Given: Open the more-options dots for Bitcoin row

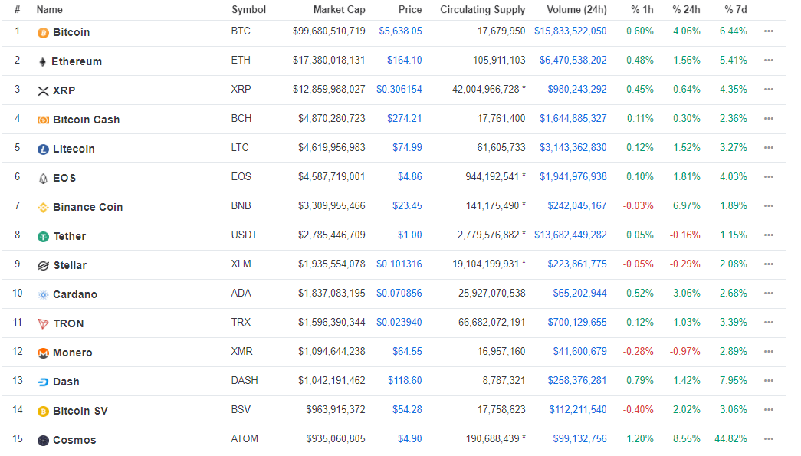Looking at the screenshot, I should click(768, 31).
